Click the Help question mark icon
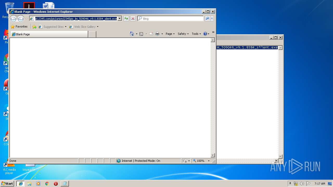 (205, 34)
